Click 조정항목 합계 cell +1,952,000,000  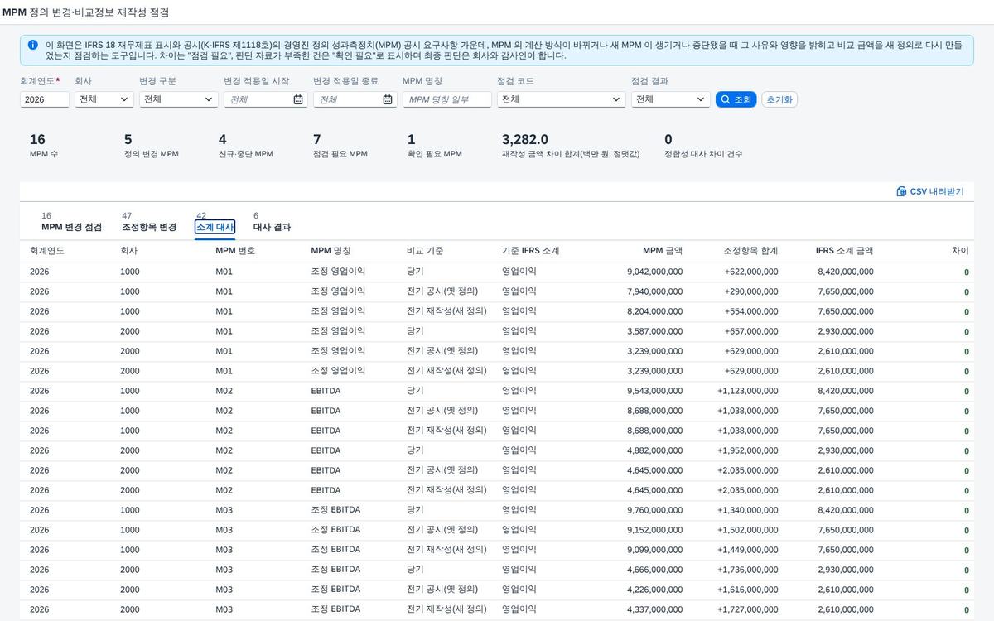(x=748, y=450)
